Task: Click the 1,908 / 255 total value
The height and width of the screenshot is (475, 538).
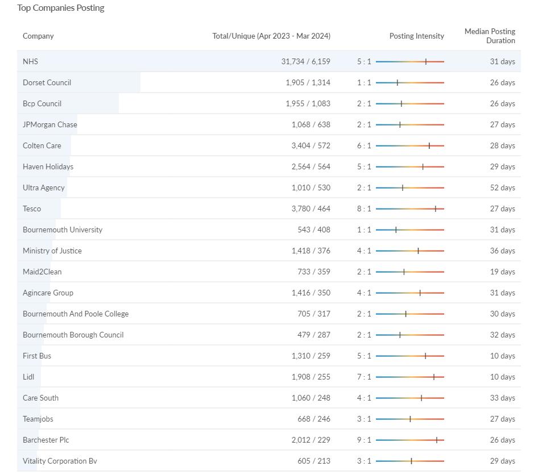Action: click(311, 377)
